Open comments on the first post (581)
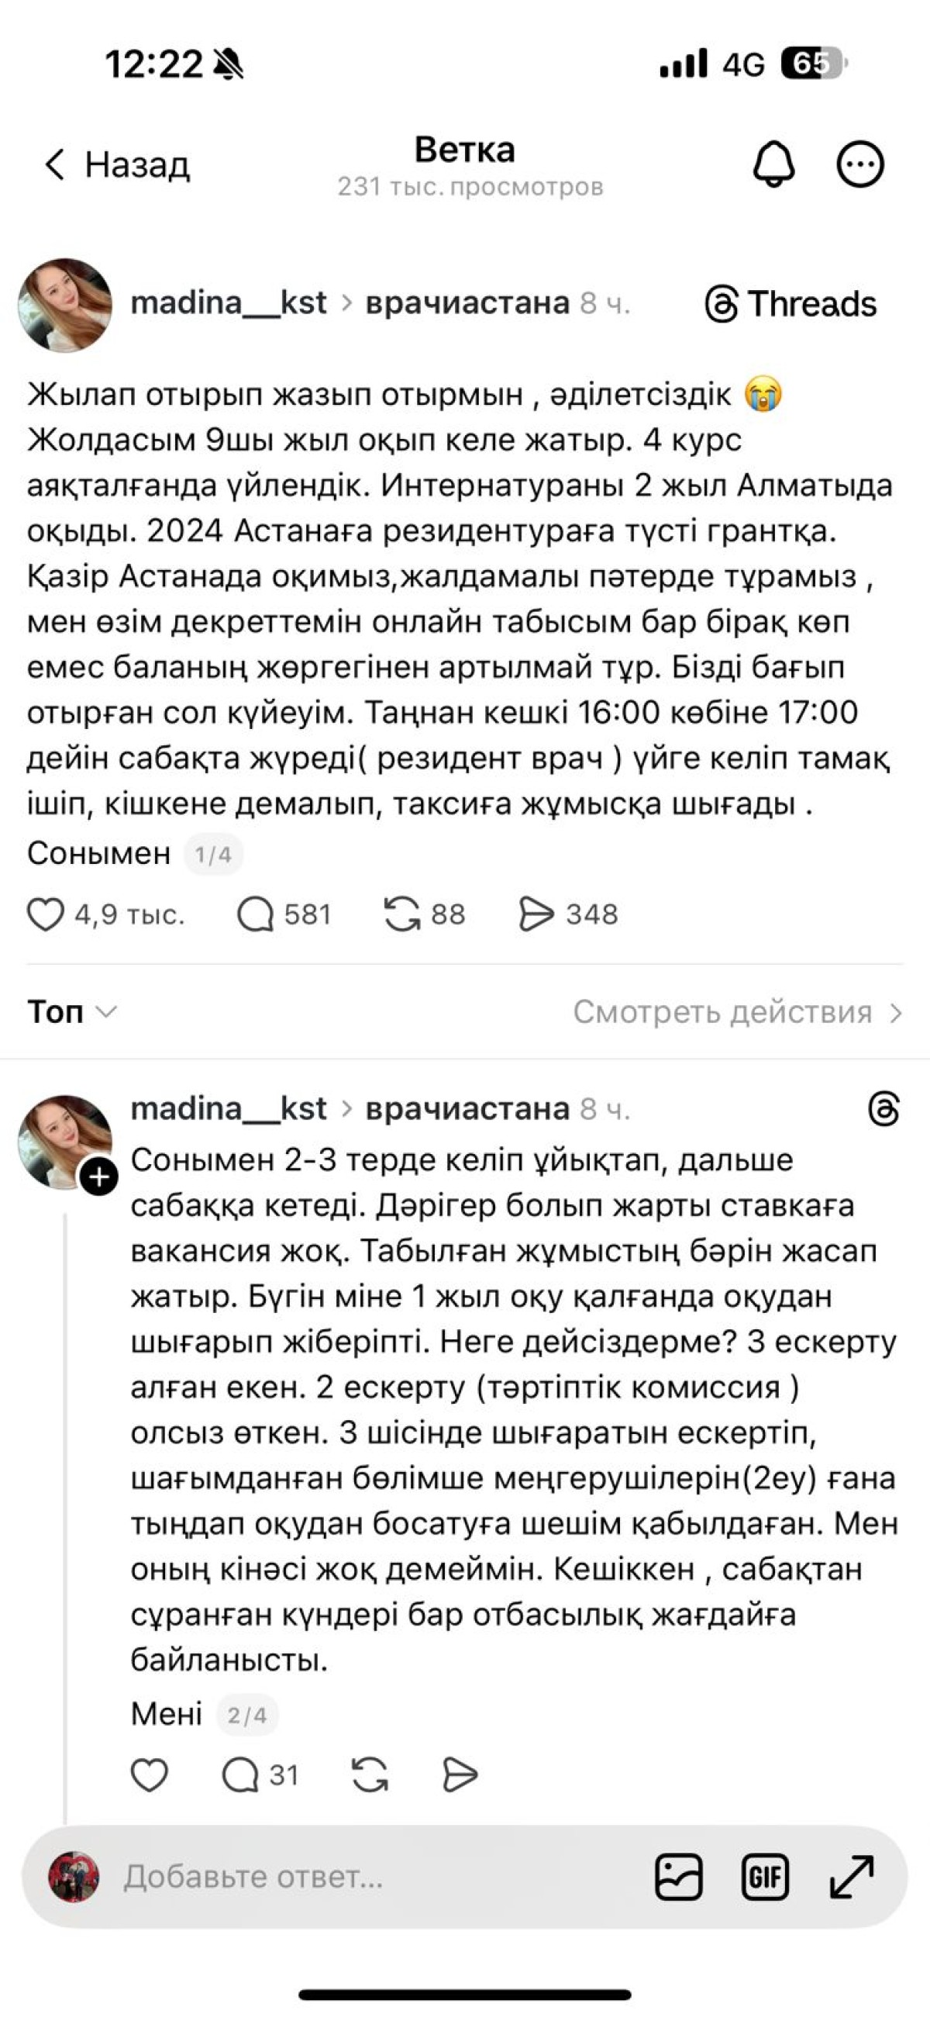The width and height of the screenshot is (930, 2018). pyautogui.click(x=256, y=914)
